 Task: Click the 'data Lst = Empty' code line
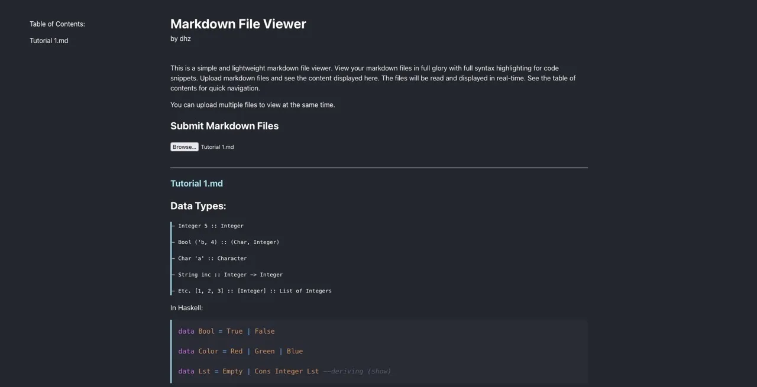(248, 372)
